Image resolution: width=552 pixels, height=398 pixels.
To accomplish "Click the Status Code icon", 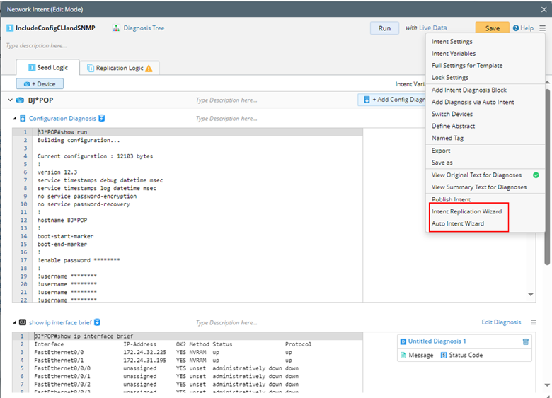I will click(444, 355).
